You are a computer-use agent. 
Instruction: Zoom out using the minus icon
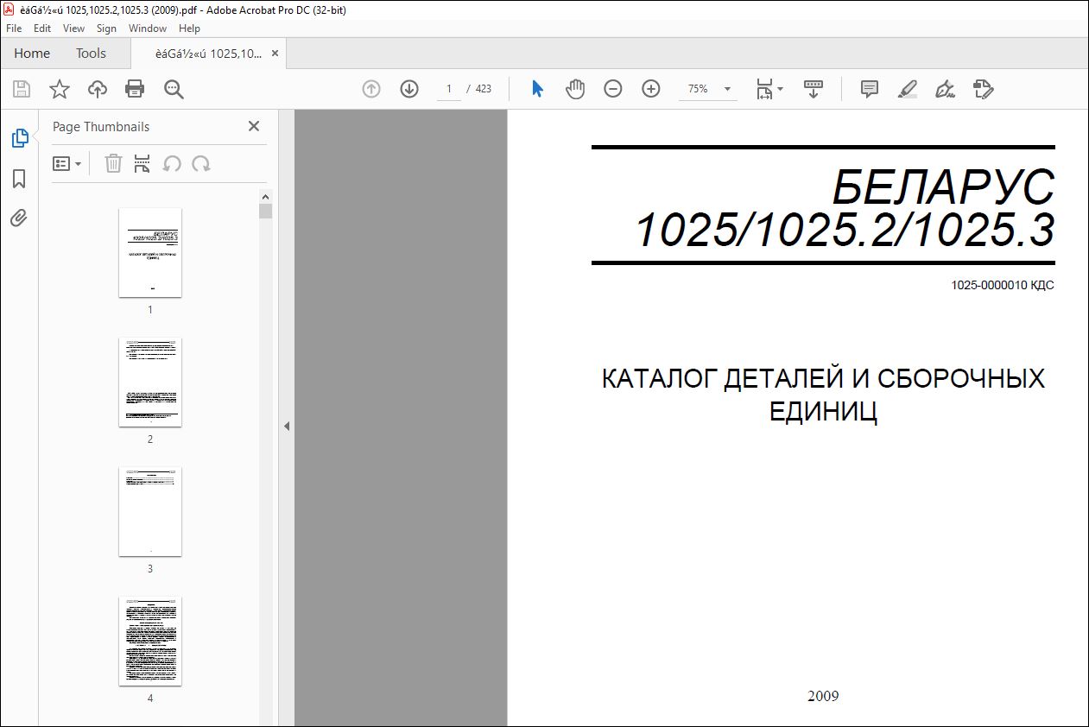613,89
